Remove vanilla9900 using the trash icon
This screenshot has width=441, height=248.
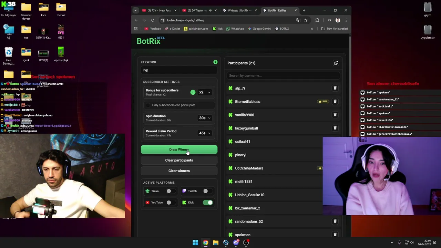point(335,115)
